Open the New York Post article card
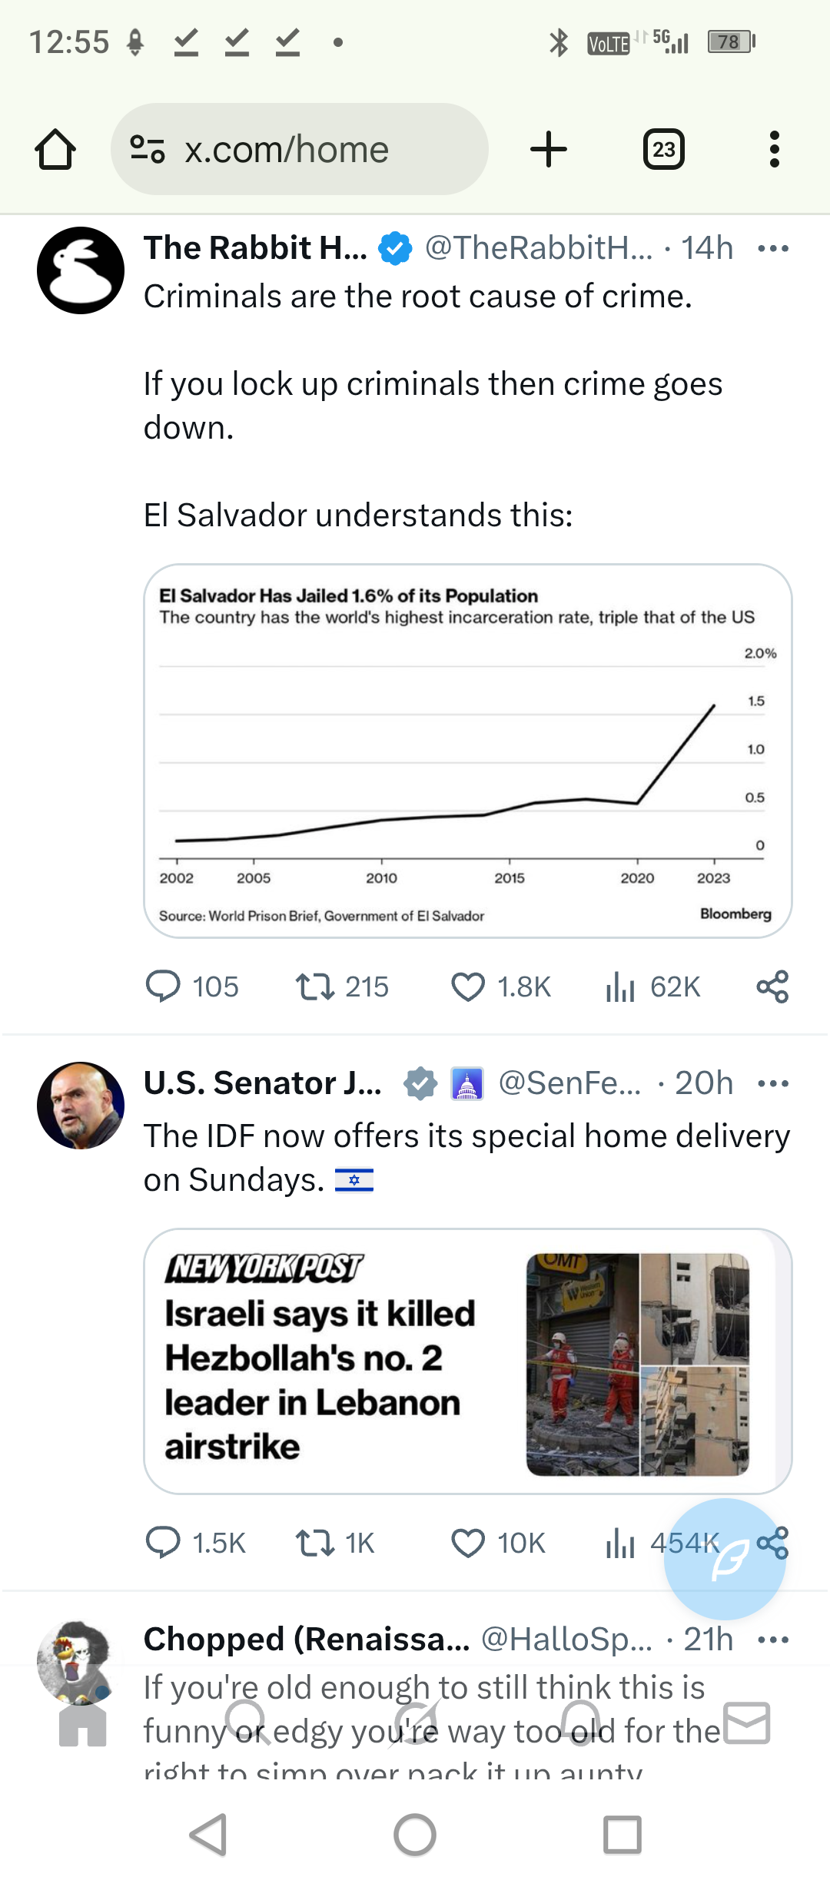This screenshot has height=1890, width=830. click(467, 1361)
